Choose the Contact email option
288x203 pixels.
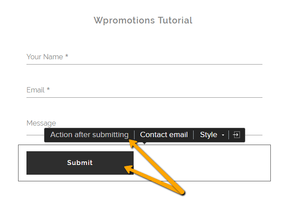point(164,135)
